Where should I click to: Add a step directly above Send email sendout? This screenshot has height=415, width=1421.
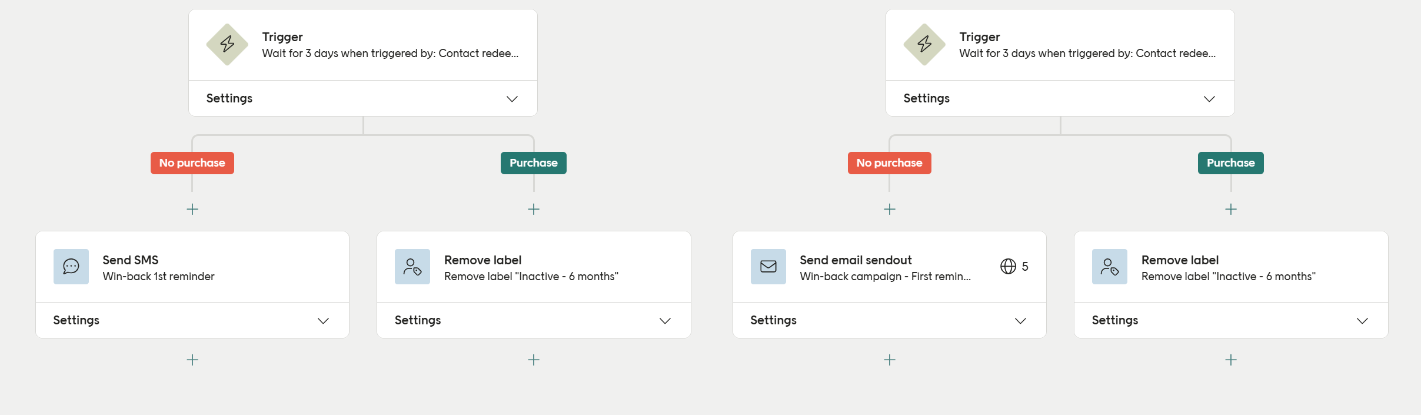(890, 209)
